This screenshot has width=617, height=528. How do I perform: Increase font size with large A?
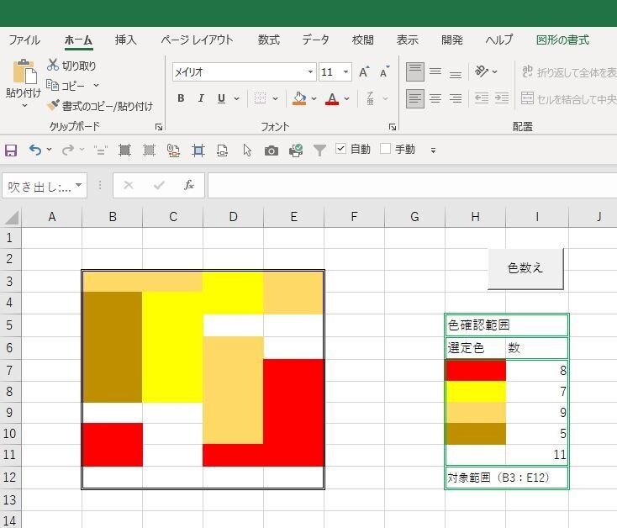(x=364, y=72)
